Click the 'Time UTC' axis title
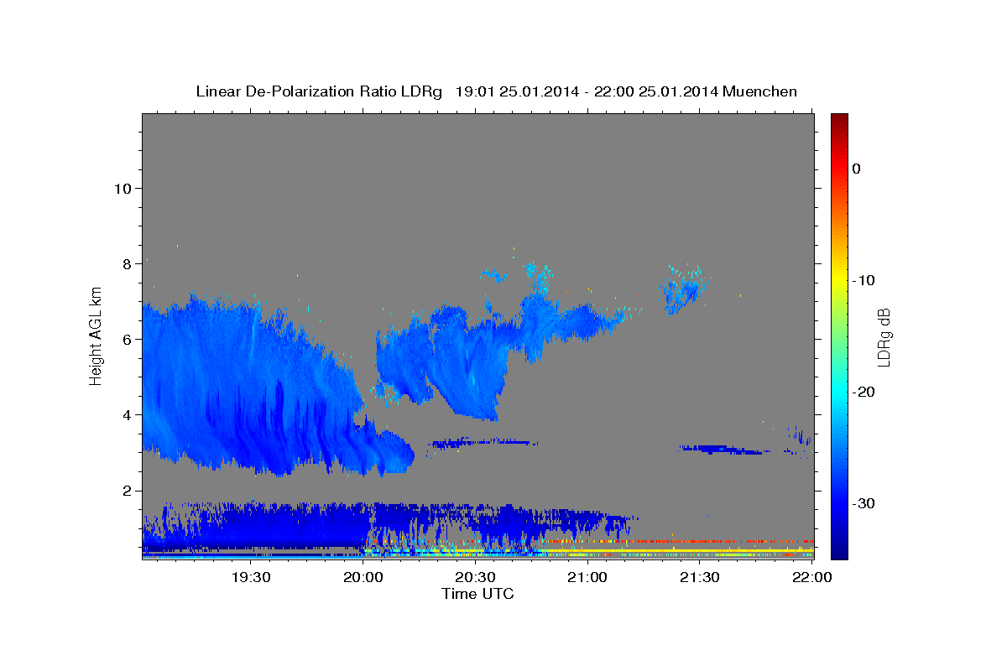1007x671 pixels. coord(477,594)
